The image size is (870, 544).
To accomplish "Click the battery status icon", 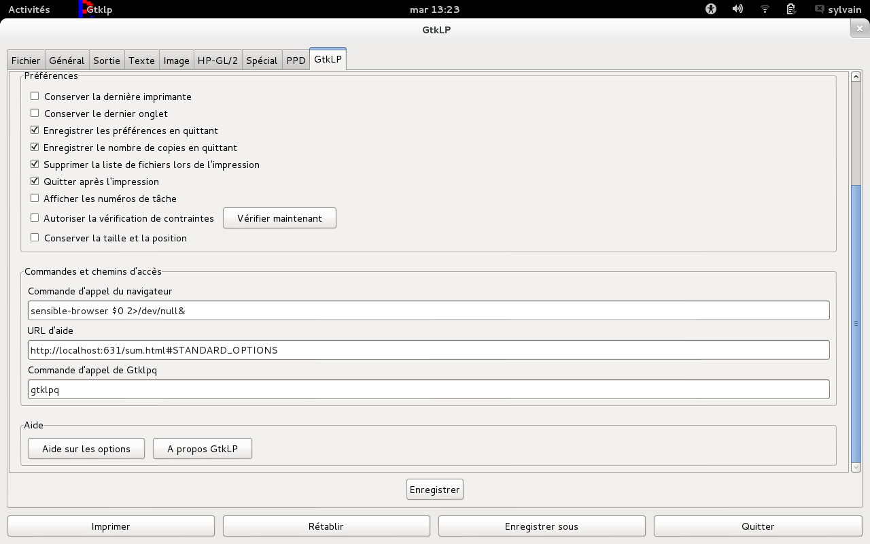I will pyautogui.click(x=791, y=10).
